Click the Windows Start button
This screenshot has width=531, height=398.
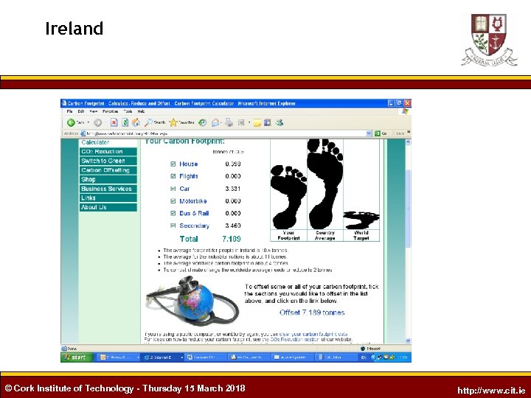pyautogui.click(x=77, y=357)
